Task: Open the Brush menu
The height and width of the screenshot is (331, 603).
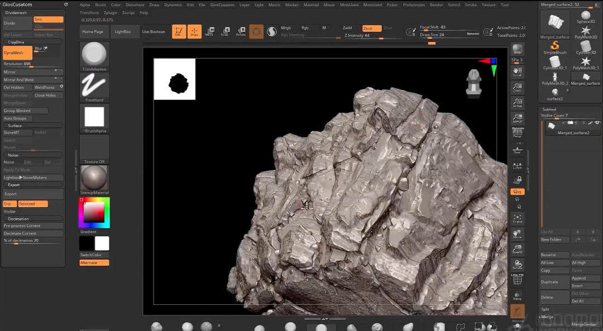Action: (x=100, y=4)
